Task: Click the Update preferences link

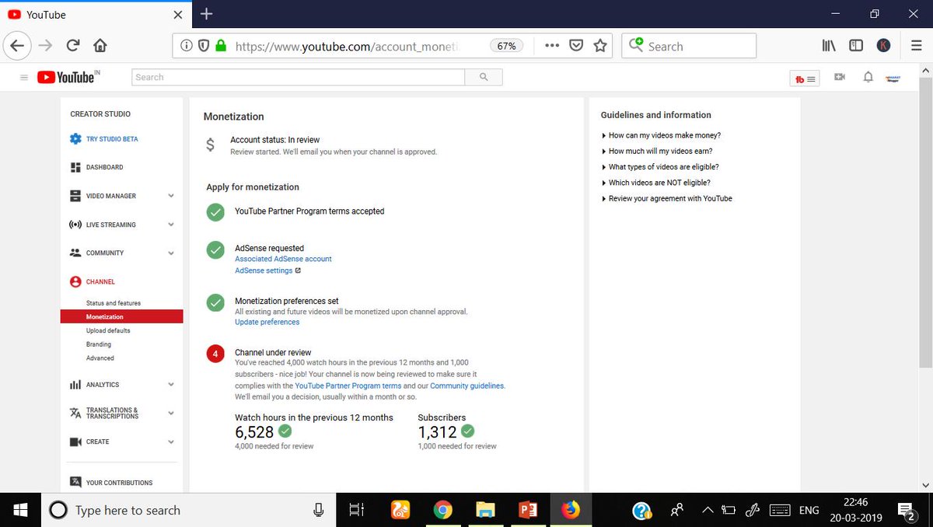Action: point(267,322)
